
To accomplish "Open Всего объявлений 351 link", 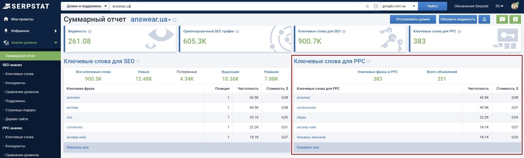I will coord(442,75).
